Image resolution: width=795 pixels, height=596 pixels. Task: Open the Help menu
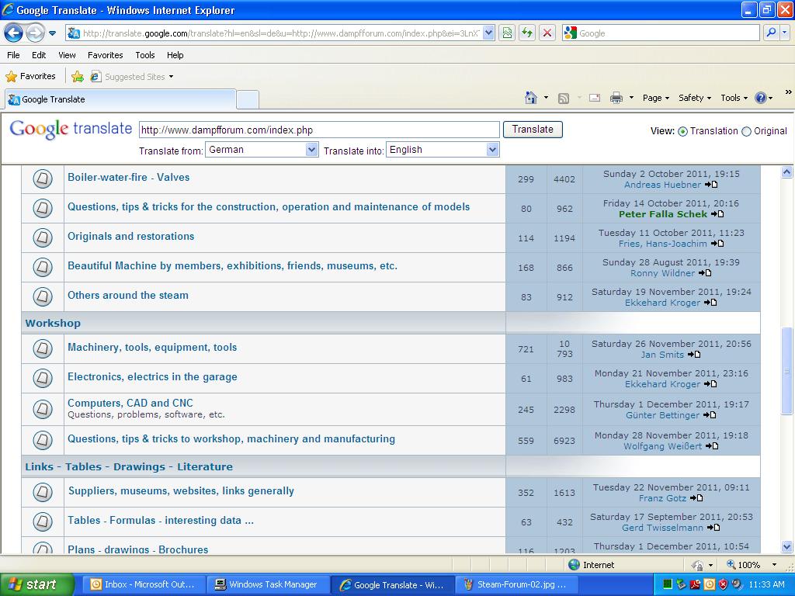[x=175, y=55]
